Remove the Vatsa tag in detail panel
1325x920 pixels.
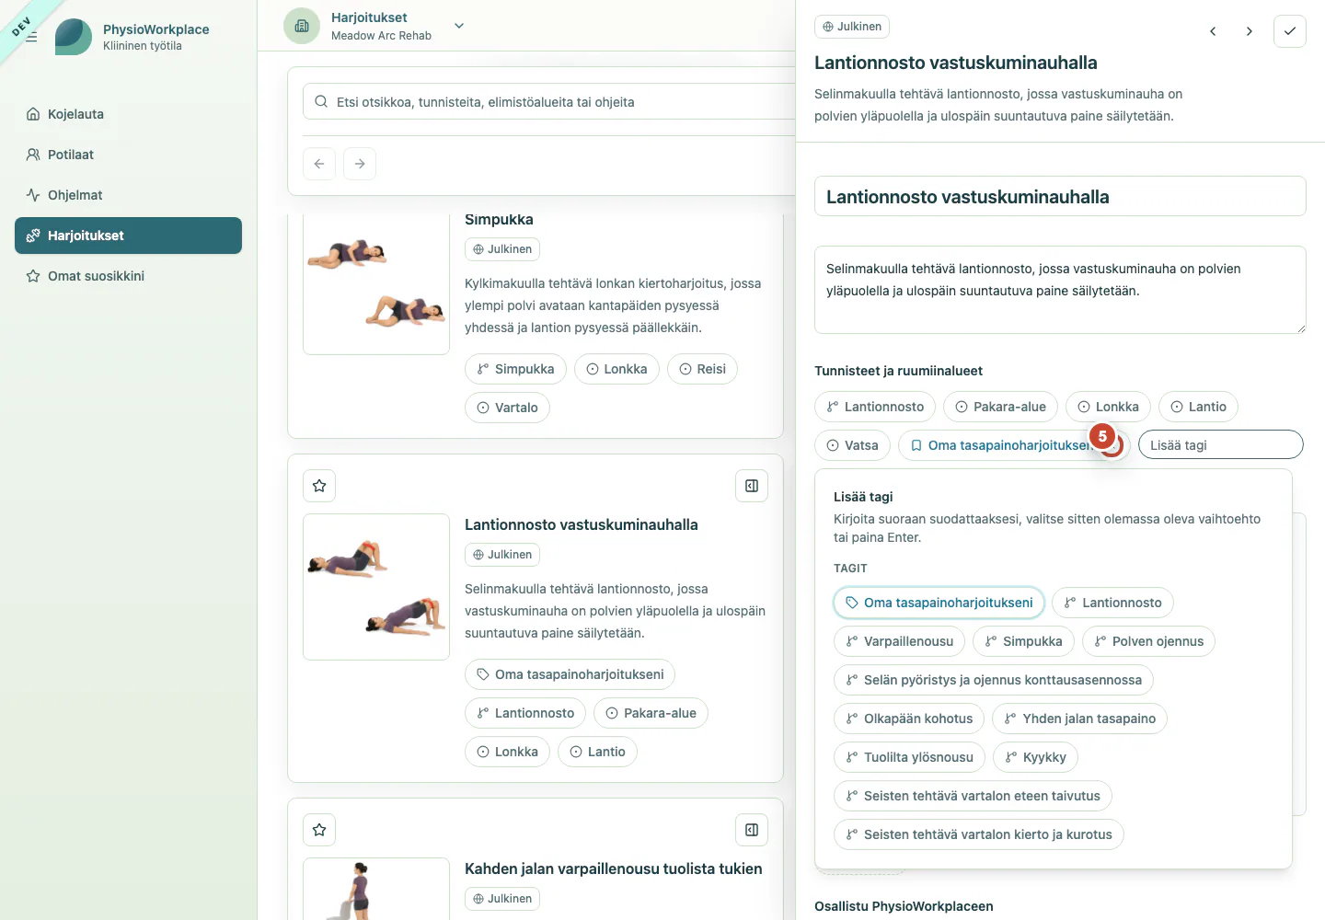click(x=853, y=445)
